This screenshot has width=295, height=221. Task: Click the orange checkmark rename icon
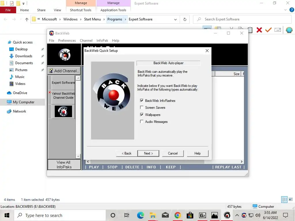point(268,30)
